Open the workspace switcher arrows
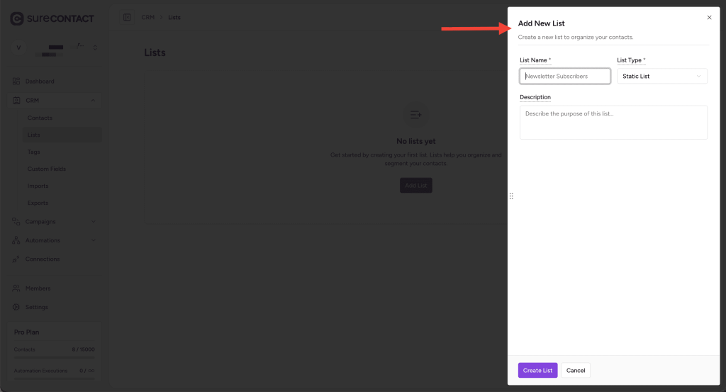Viewport: 726px width, 392px height. pos(96,47)
